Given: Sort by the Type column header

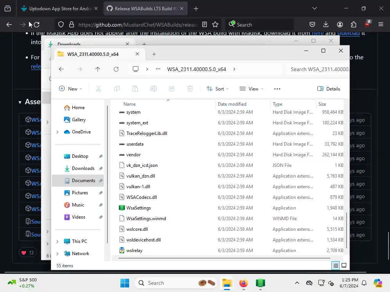Looking at the screenshot, I should coord(278,104).
